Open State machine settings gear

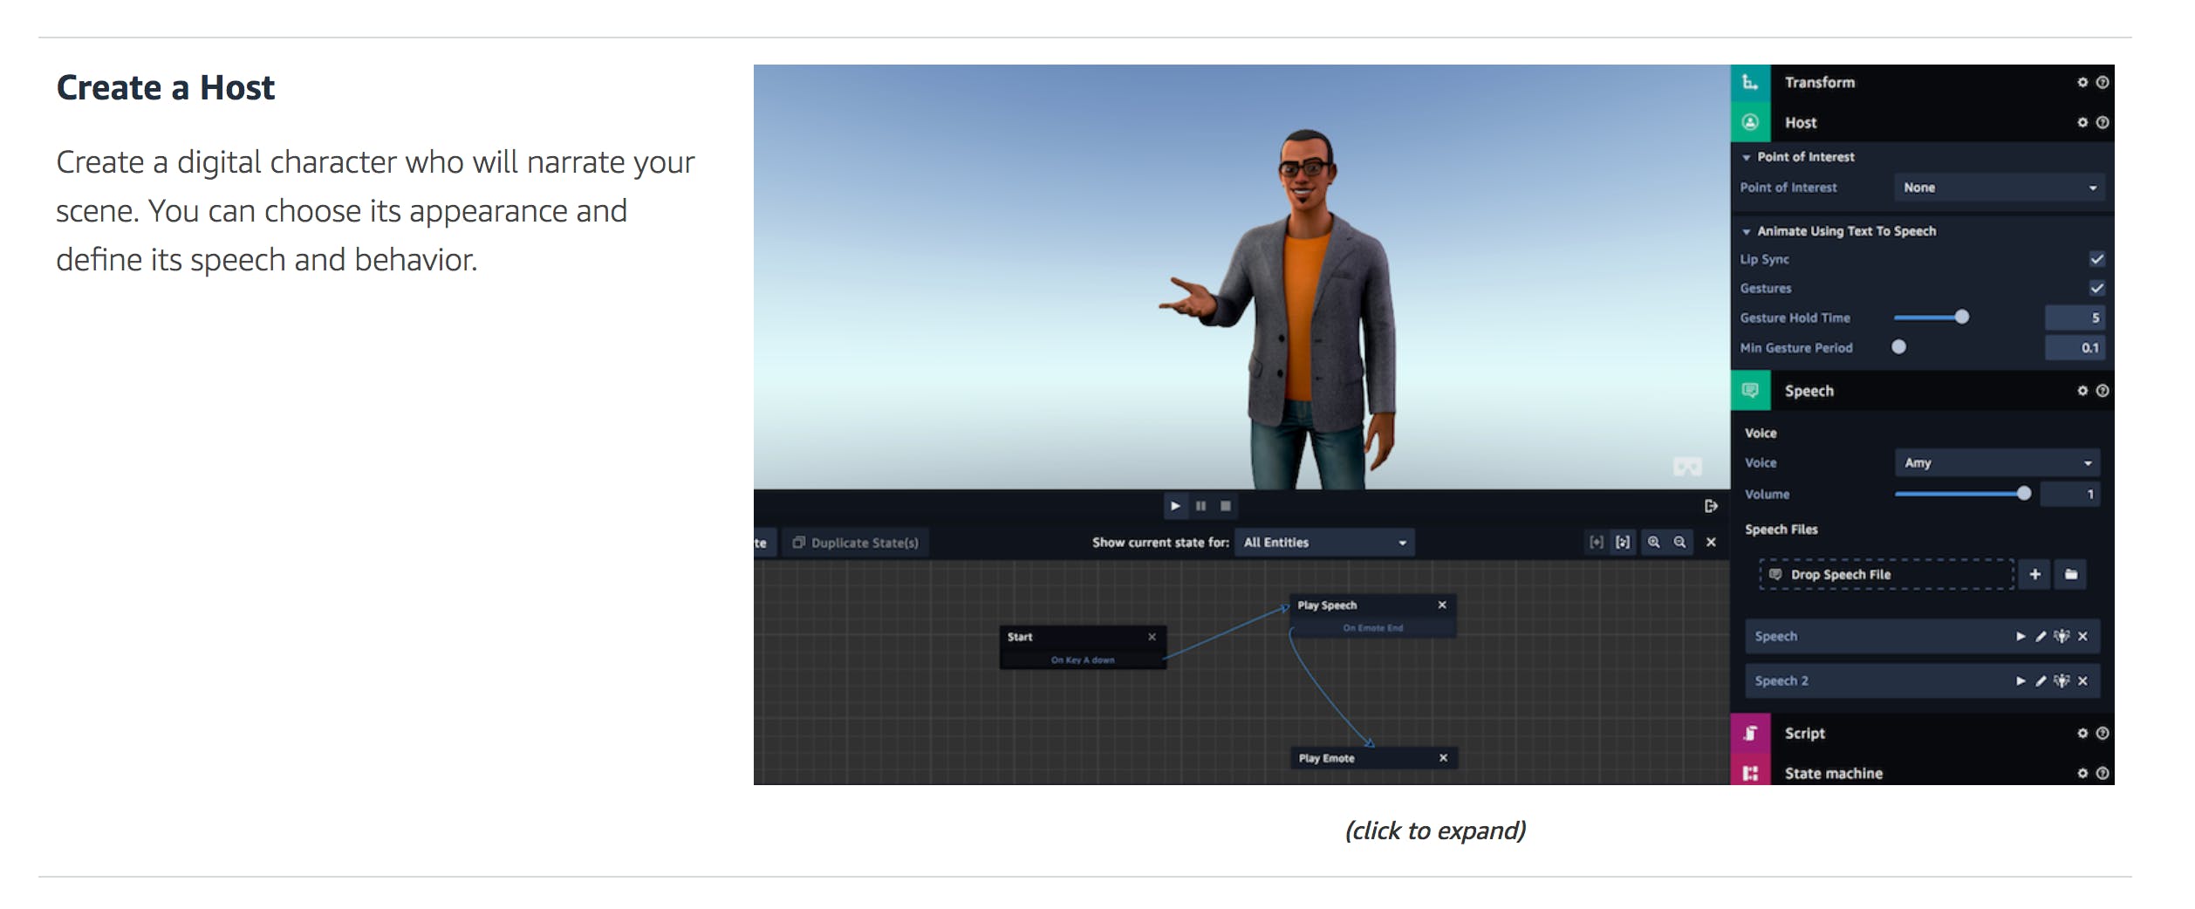2082,773
